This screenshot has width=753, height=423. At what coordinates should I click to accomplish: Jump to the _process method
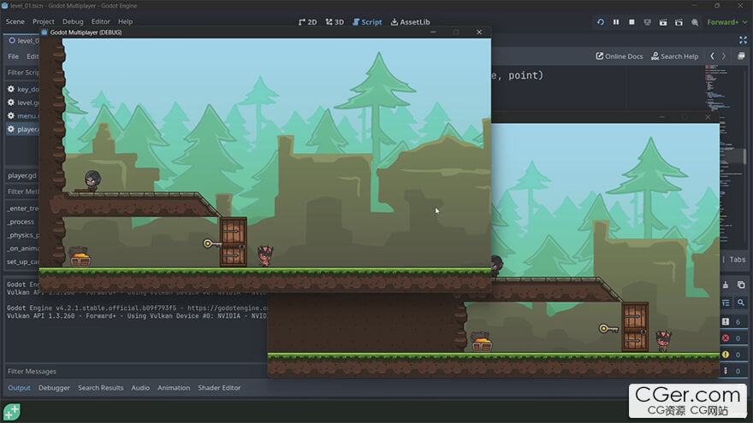click(21, 222)
